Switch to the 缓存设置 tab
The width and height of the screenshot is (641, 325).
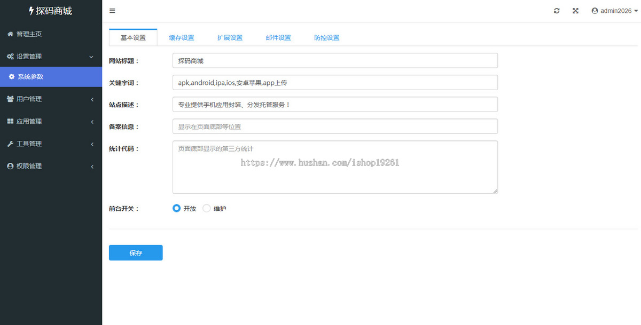pyautogui.click(x=182, y=37)
